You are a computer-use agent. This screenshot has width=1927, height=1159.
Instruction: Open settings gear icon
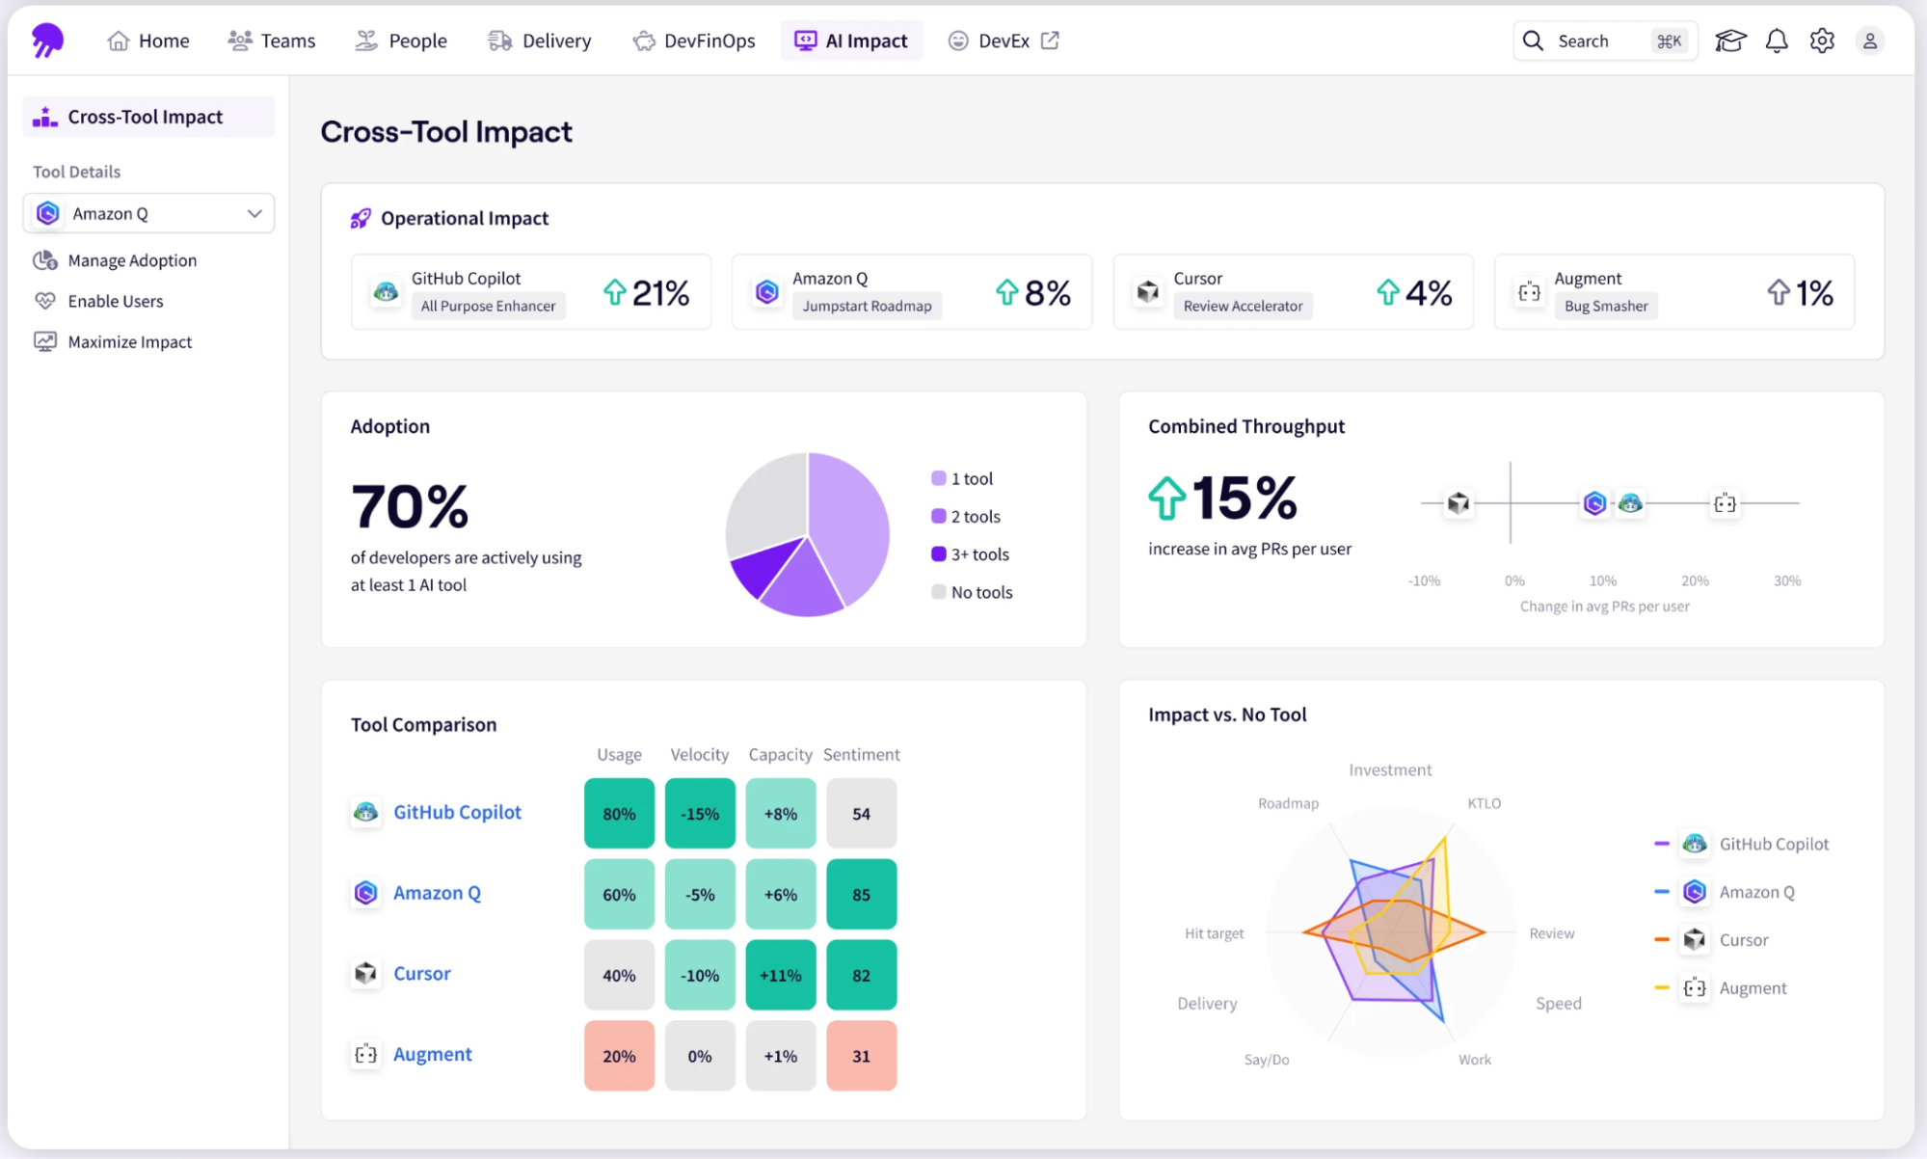(1822, 40)
